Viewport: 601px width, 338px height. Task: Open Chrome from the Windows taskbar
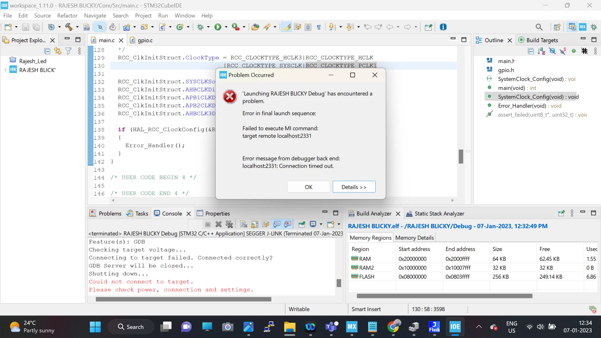(x=393, y=327)
